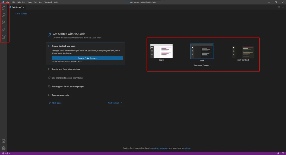Open the Accounts icon
286x155 pixels.
coord(4,141)
